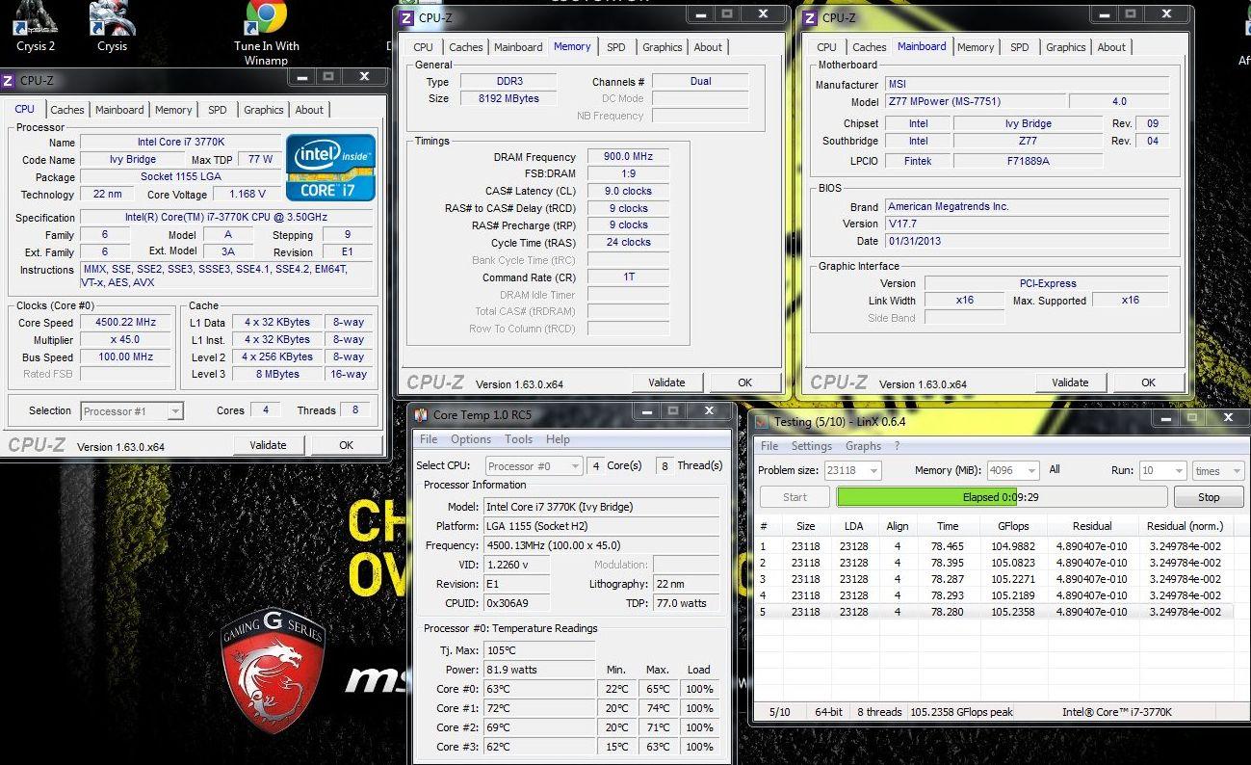The width and height of the screenshot is (1251, 765).
Task: Expand Select CPU dropdown in Core Temp
Action: (x=534, y=466)
